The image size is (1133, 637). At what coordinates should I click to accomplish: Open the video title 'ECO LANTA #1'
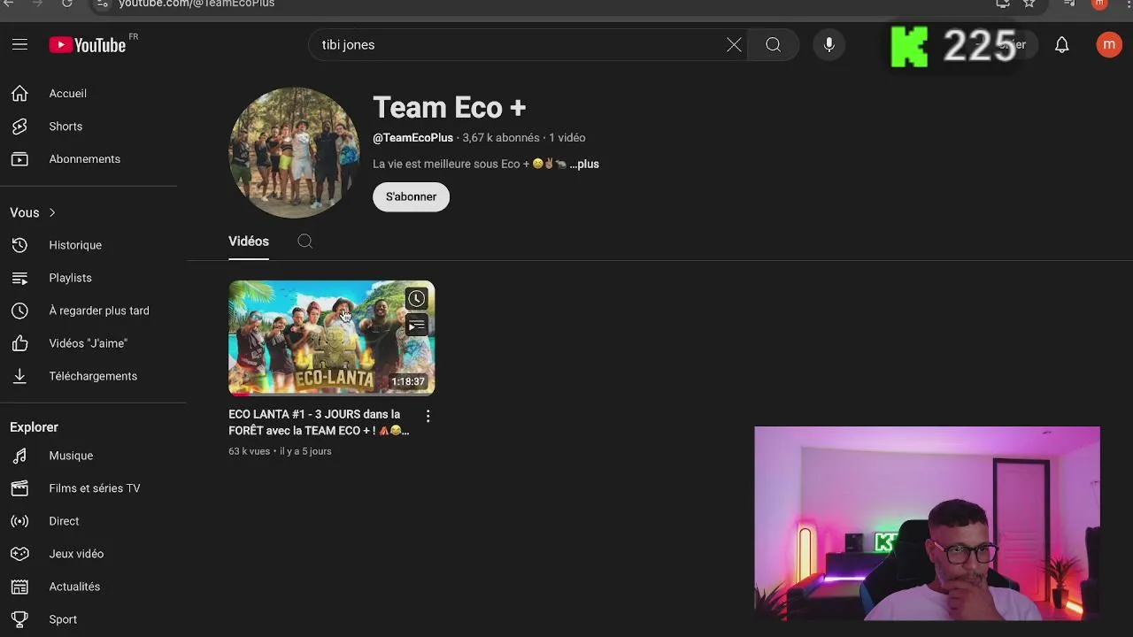[x=319, y=422]
